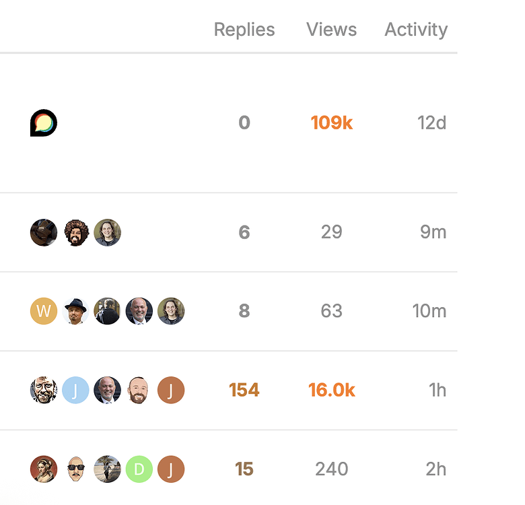525x505 pixels.
Task: Click the Discourse logo avatar icon
Action: (x=44, y=123)
